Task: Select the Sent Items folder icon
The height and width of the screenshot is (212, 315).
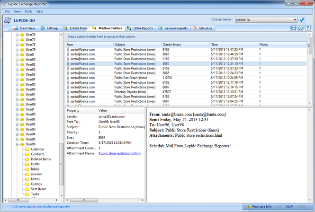Action: click(27, 189)
